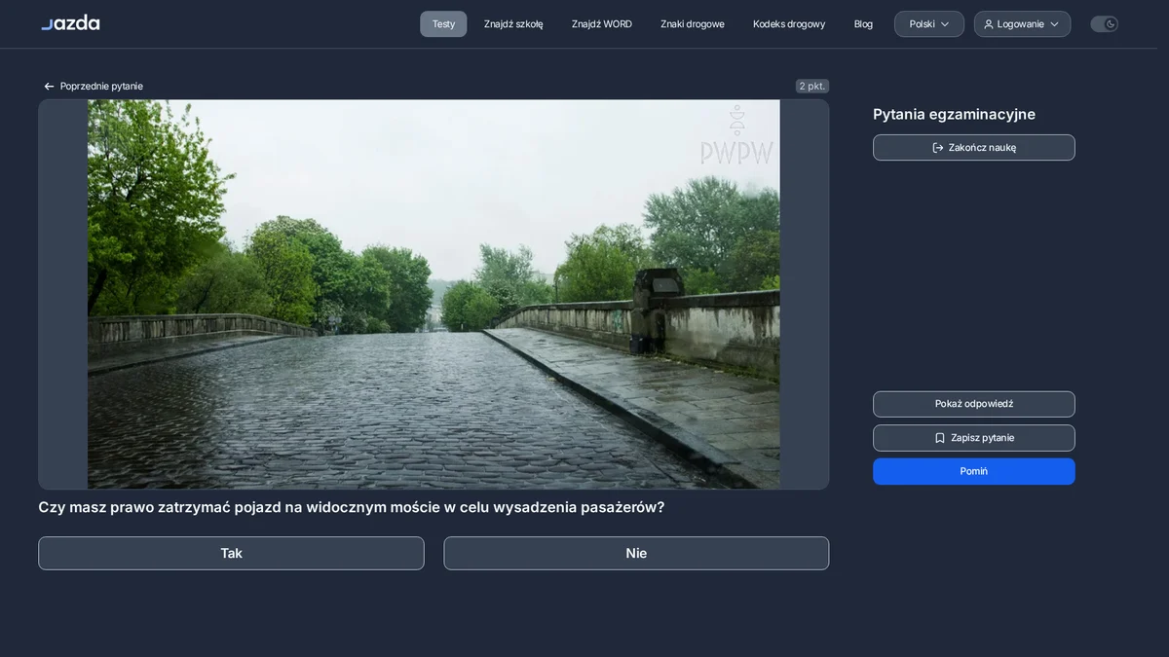Viewport: 1169px width, 657px height.
Task: Click the user icon in Logowanie
Action: [989, 24]
